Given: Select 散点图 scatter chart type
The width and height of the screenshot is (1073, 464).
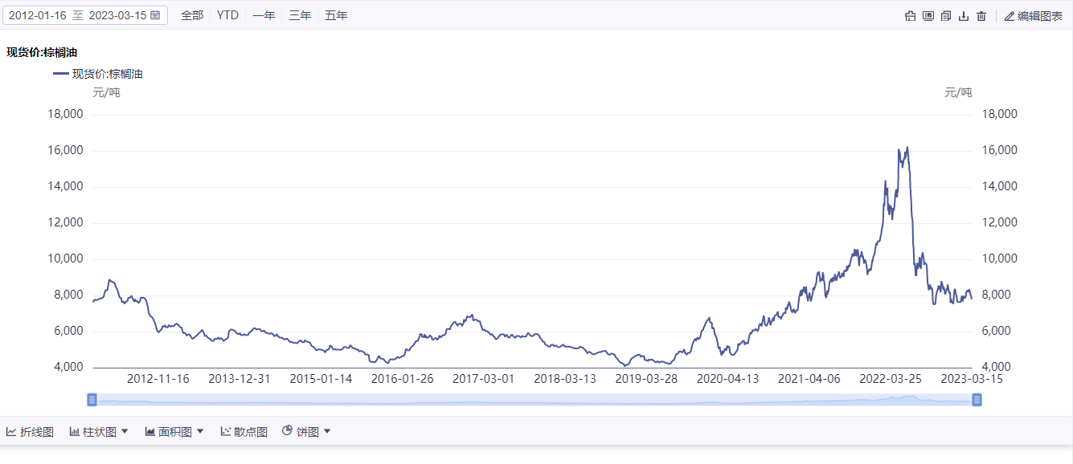Looking at the screenshot, I should tap(244, 432).
